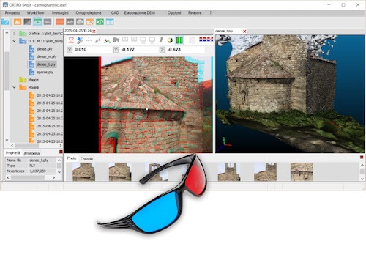This screenshot has height=274, width=366.
Task: Click the gray building icon in stereo toolbar
Action: click(116, 40)
